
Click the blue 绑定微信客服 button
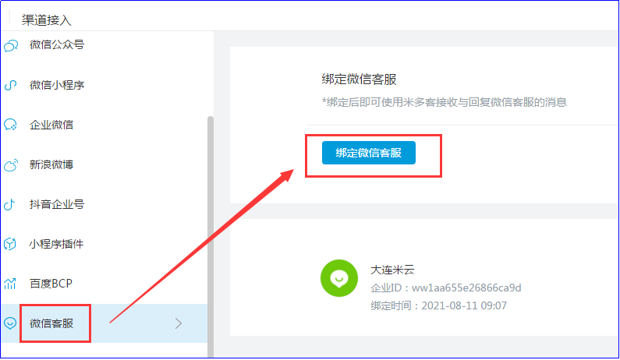pyautogui.click(x=369, y=153)
